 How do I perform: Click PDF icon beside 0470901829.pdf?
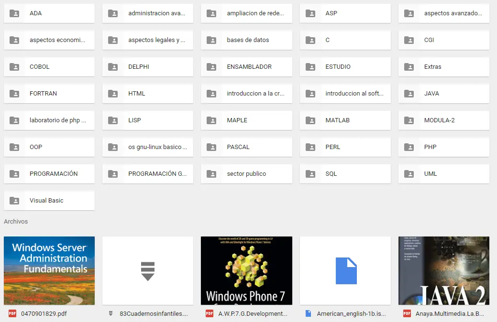coord(12,313)
